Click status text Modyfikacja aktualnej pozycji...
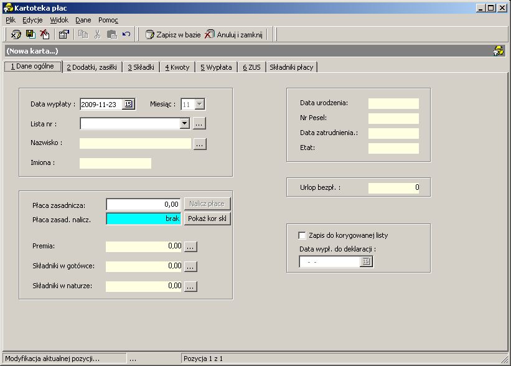Screen dimensions: 511x366 [52, 359]
